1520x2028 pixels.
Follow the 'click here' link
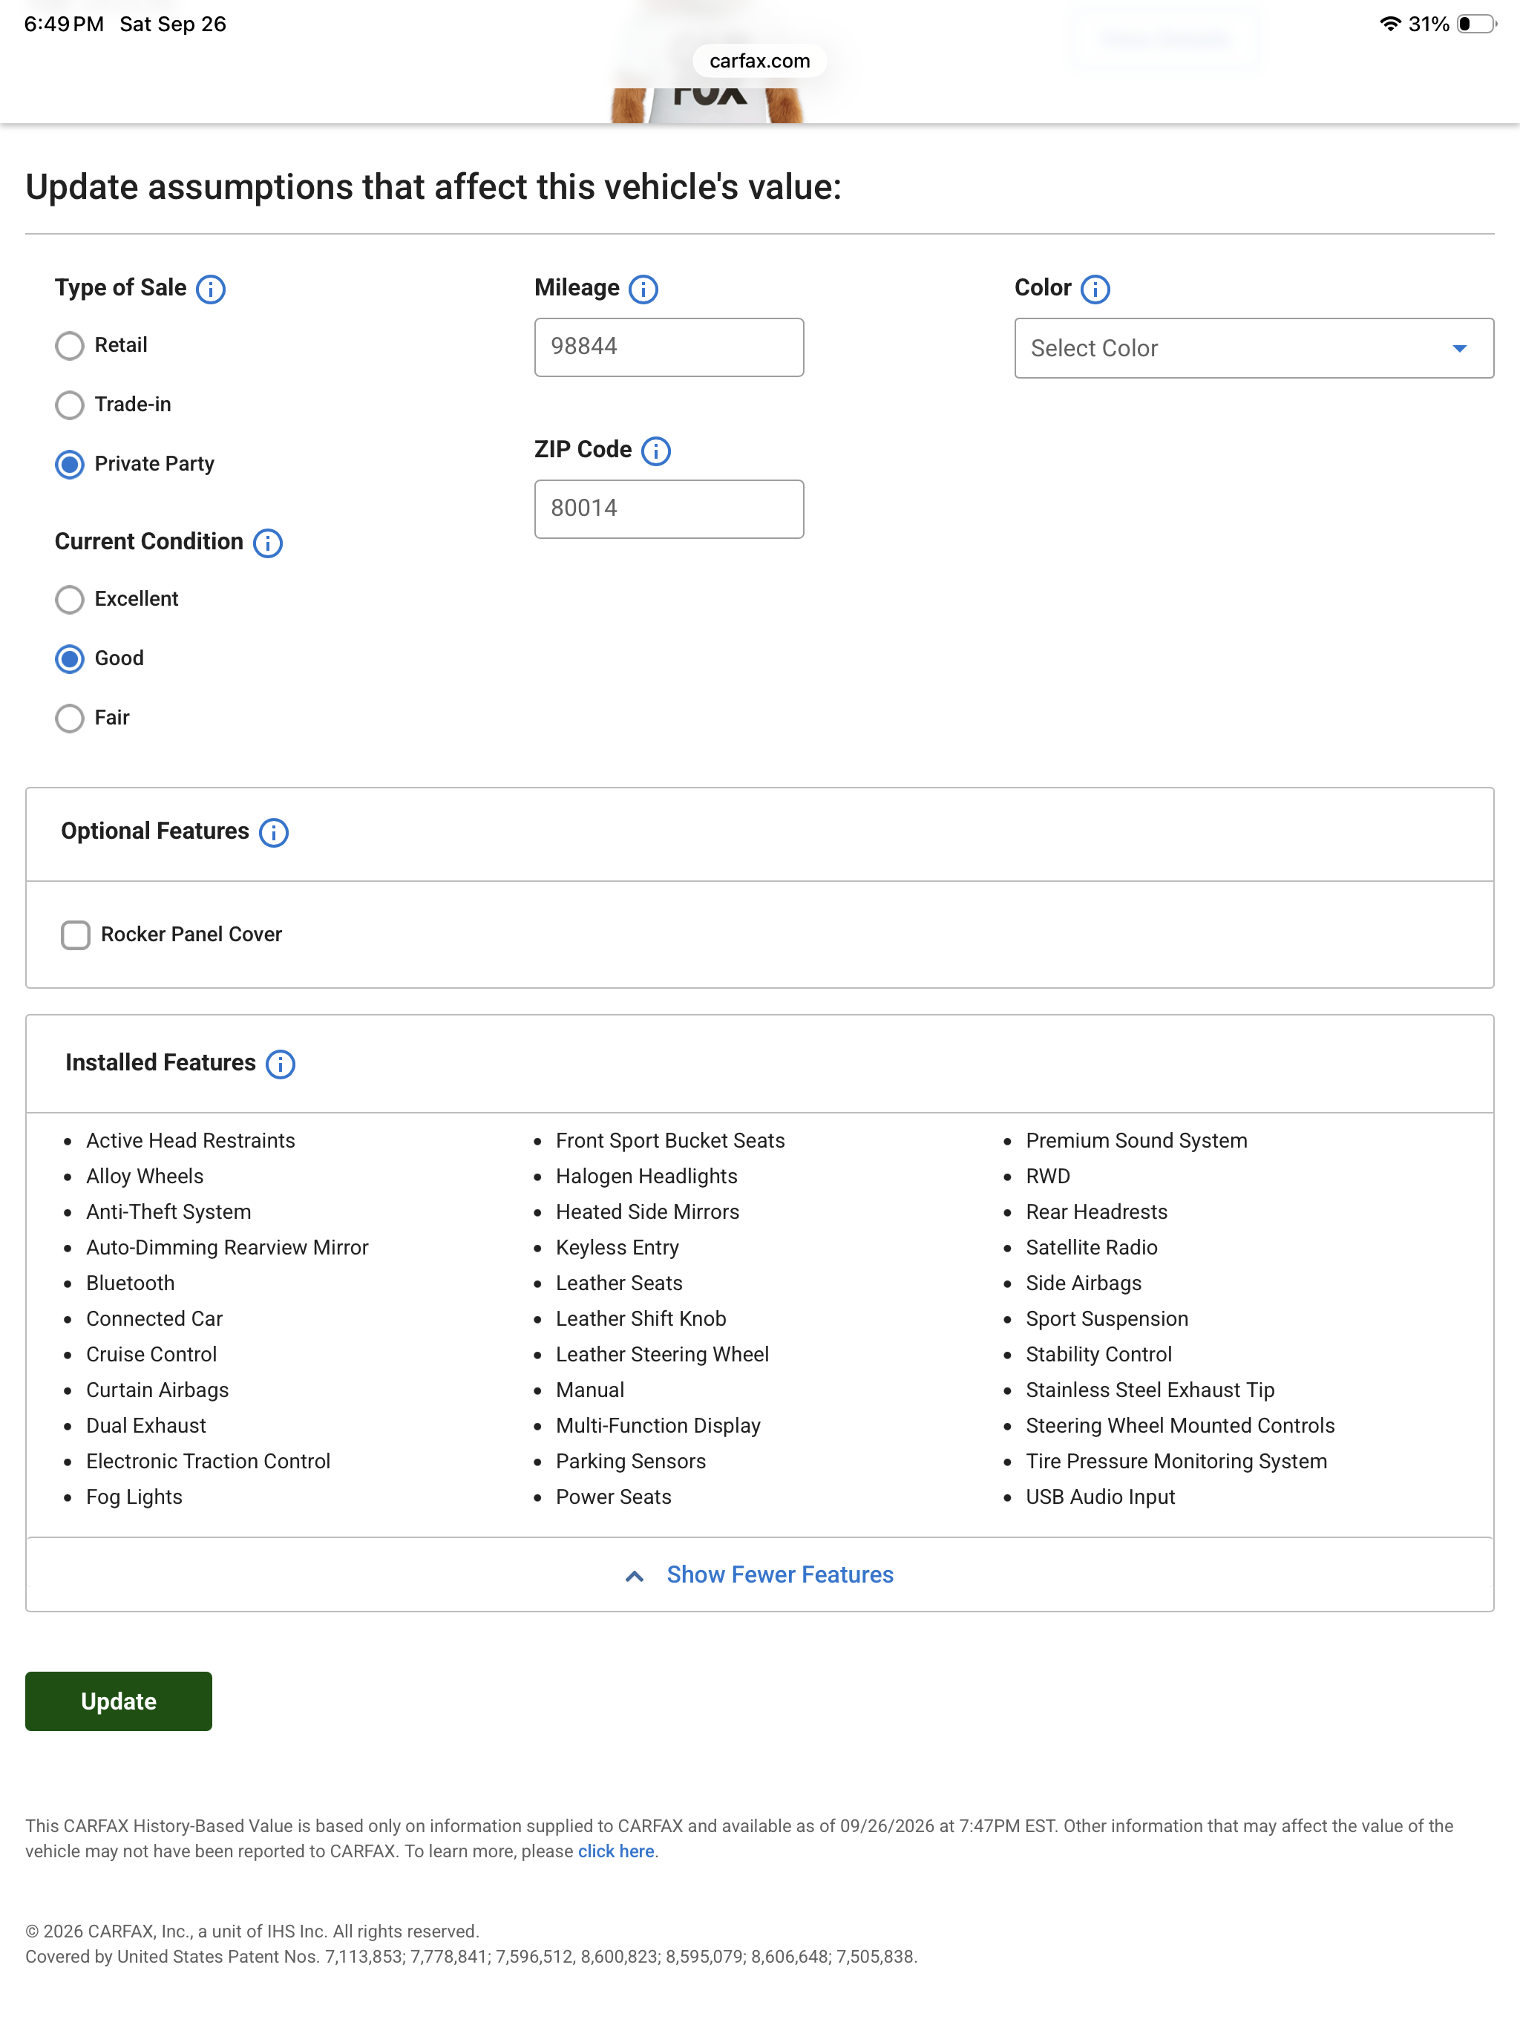[x=615, y=1851]
